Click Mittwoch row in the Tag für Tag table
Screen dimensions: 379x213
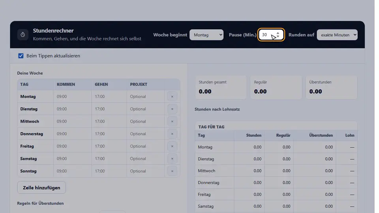pyautogui.click(x=276, y=171)
